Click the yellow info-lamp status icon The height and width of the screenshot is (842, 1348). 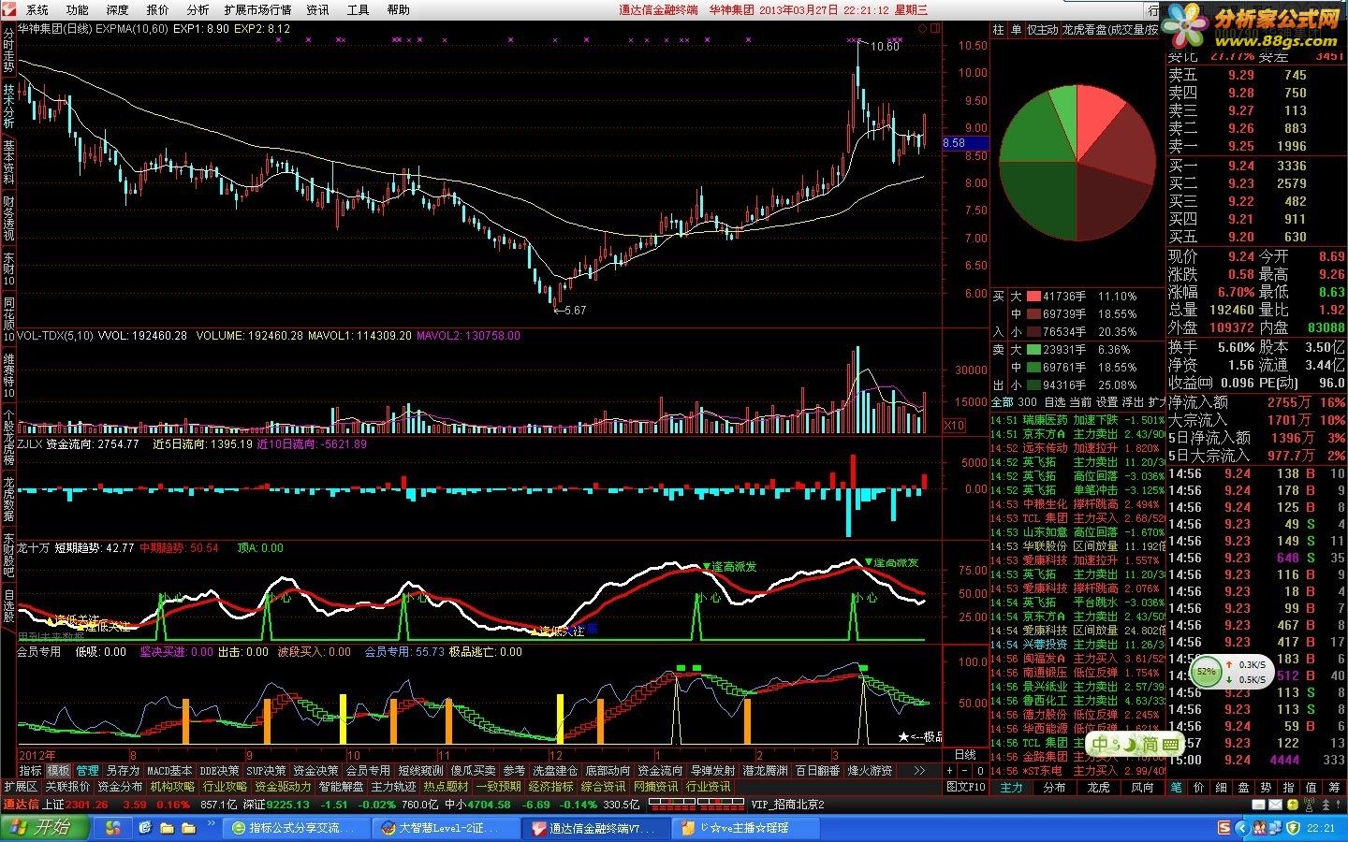1293,805
